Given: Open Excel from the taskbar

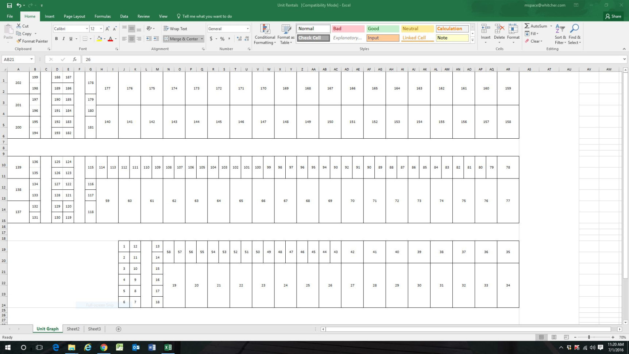Looking at the screenshot, I should [168, 347].
